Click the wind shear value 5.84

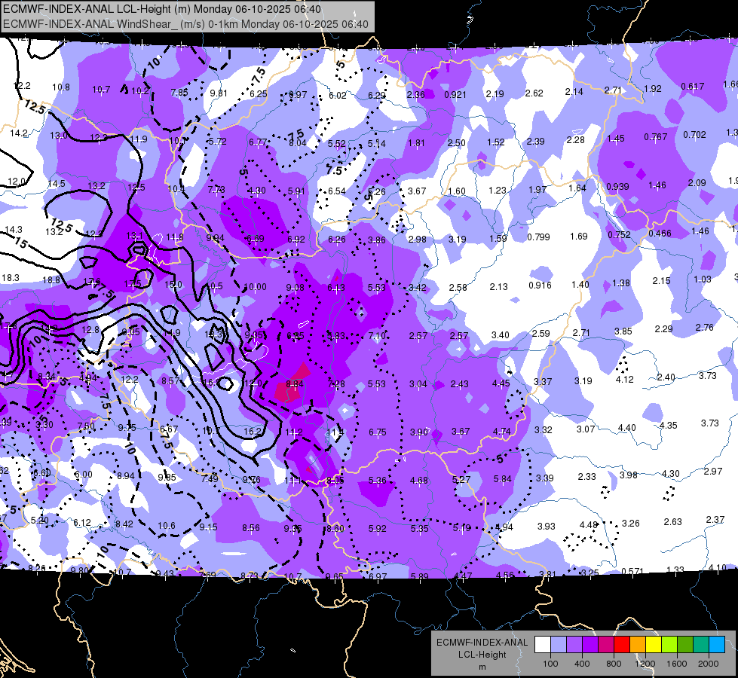coord(503,479)
